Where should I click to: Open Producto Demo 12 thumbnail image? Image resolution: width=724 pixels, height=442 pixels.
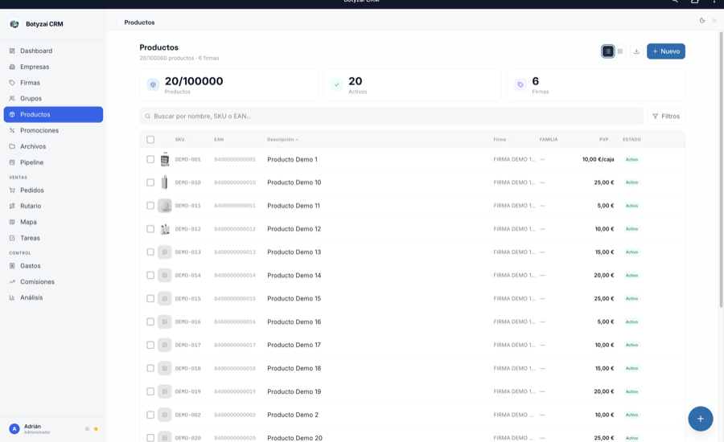coord(164,229)
